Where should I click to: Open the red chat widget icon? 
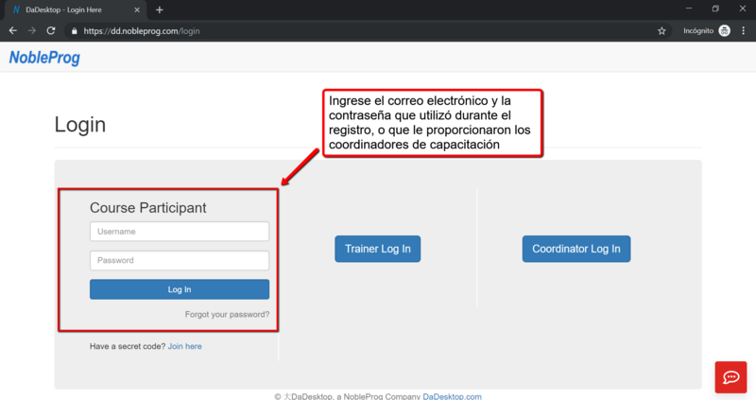[x=730, y=376]
